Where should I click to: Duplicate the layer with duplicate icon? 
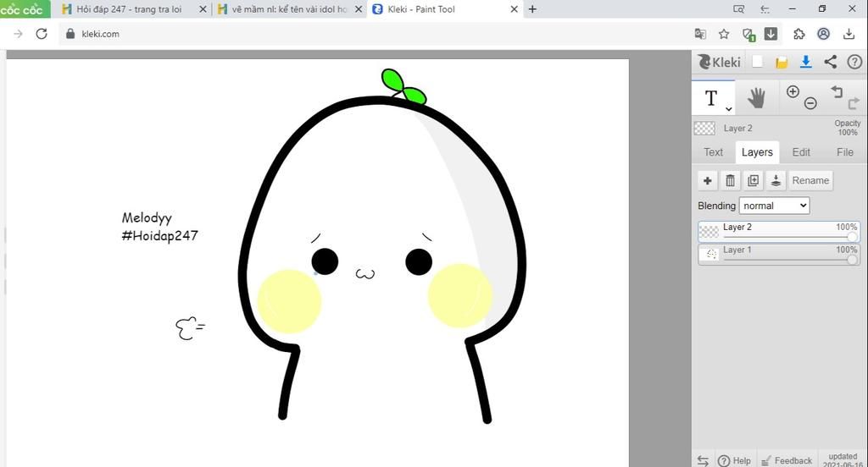753,180
